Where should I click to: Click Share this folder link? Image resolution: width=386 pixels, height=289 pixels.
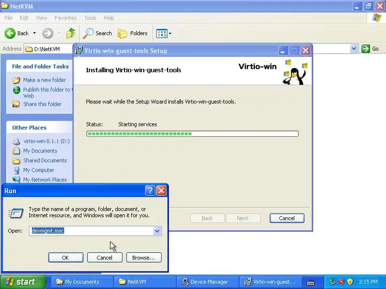pos(42,104)
